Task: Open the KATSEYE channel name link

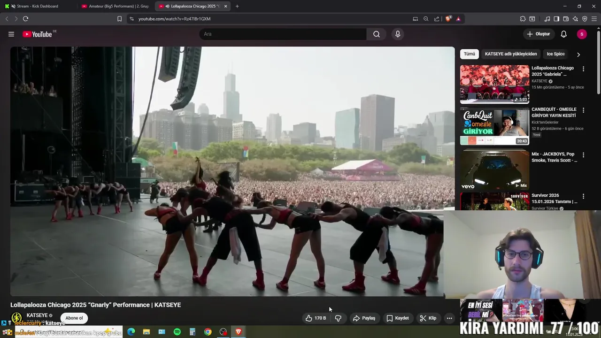Action: click(x=37, y=315)
